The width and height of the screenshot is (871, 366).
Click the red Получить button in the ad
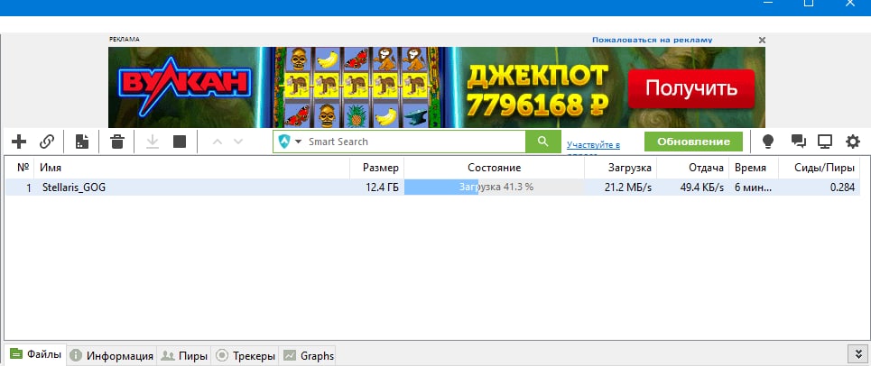[691, 88]
